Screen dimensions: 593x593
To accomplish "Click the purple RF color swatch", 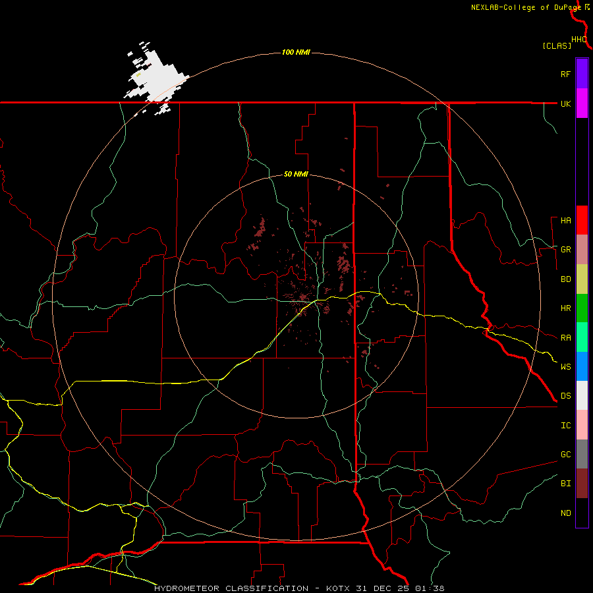I will [x=582, y=74].
